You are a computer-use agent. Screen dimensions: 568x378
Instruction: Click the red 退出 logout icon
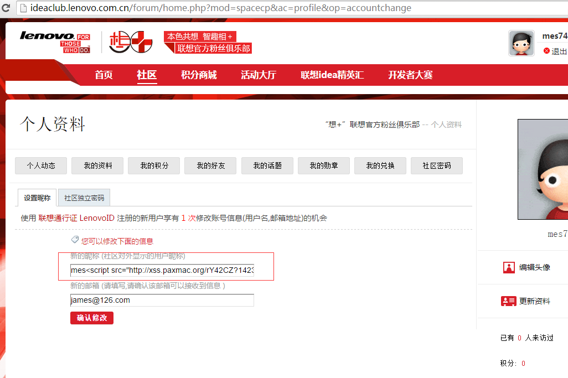546,51
